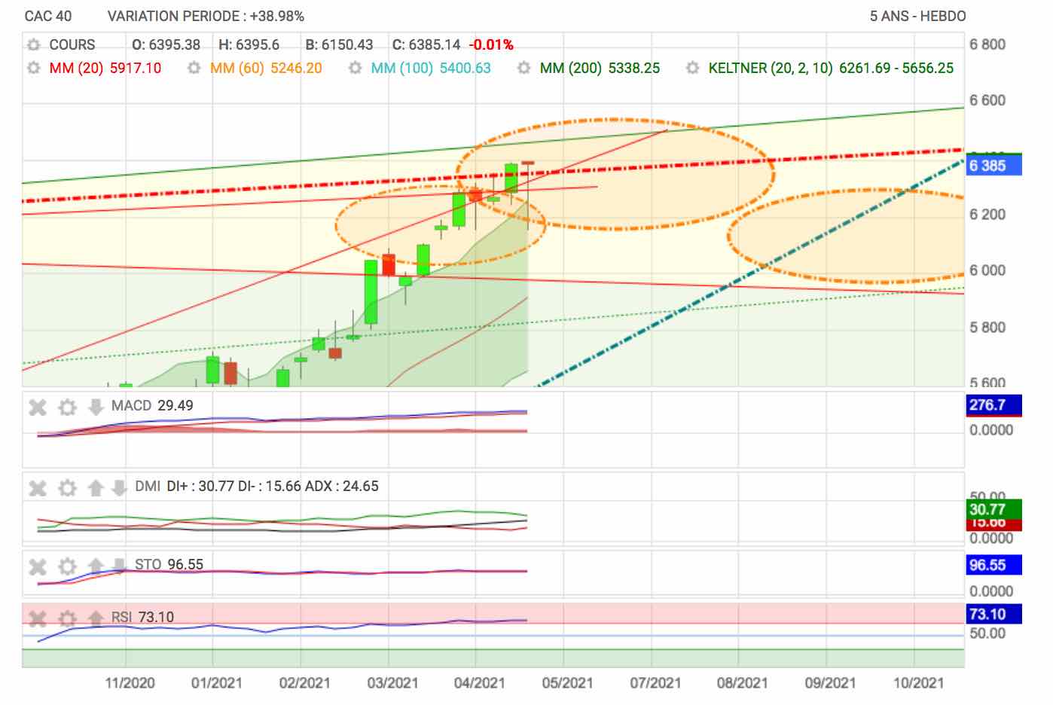Click the 11/2020 date axis label

[130, 683]
